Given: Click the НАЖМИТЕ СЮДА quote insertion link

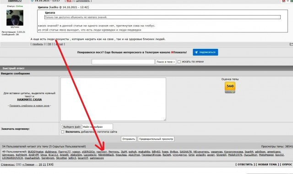Looking at the screenshot, I should click(29, 100).
